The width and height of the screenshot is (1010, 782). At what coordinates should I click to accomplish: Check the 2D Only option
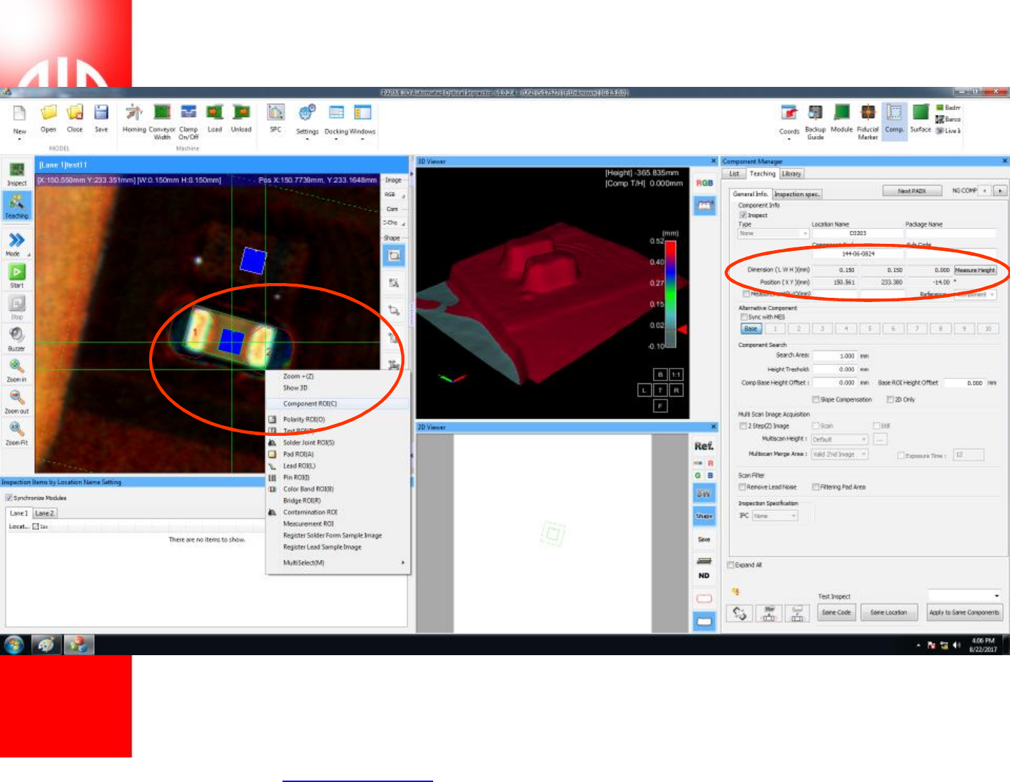click(x=890, y=399)
